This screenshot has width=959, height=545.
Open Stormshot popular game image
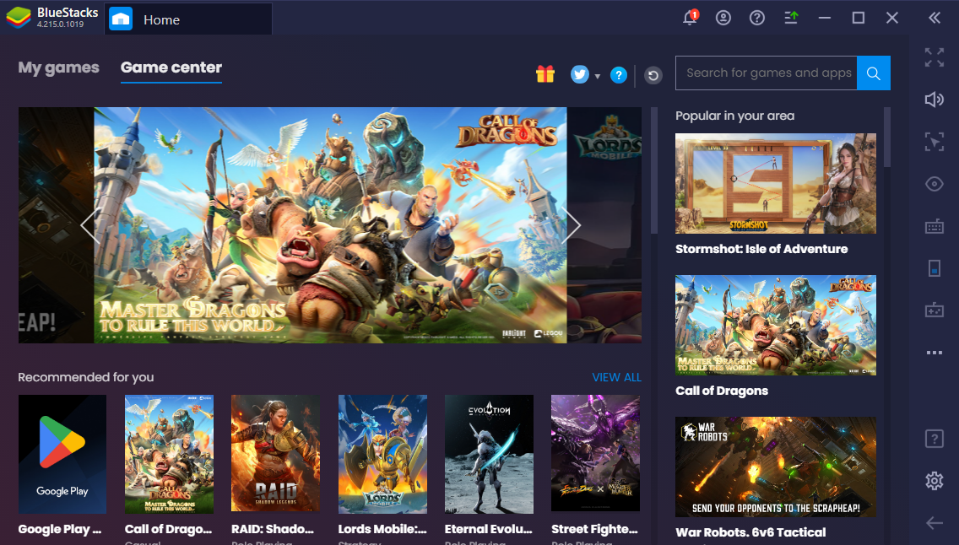tap(776, 183)
